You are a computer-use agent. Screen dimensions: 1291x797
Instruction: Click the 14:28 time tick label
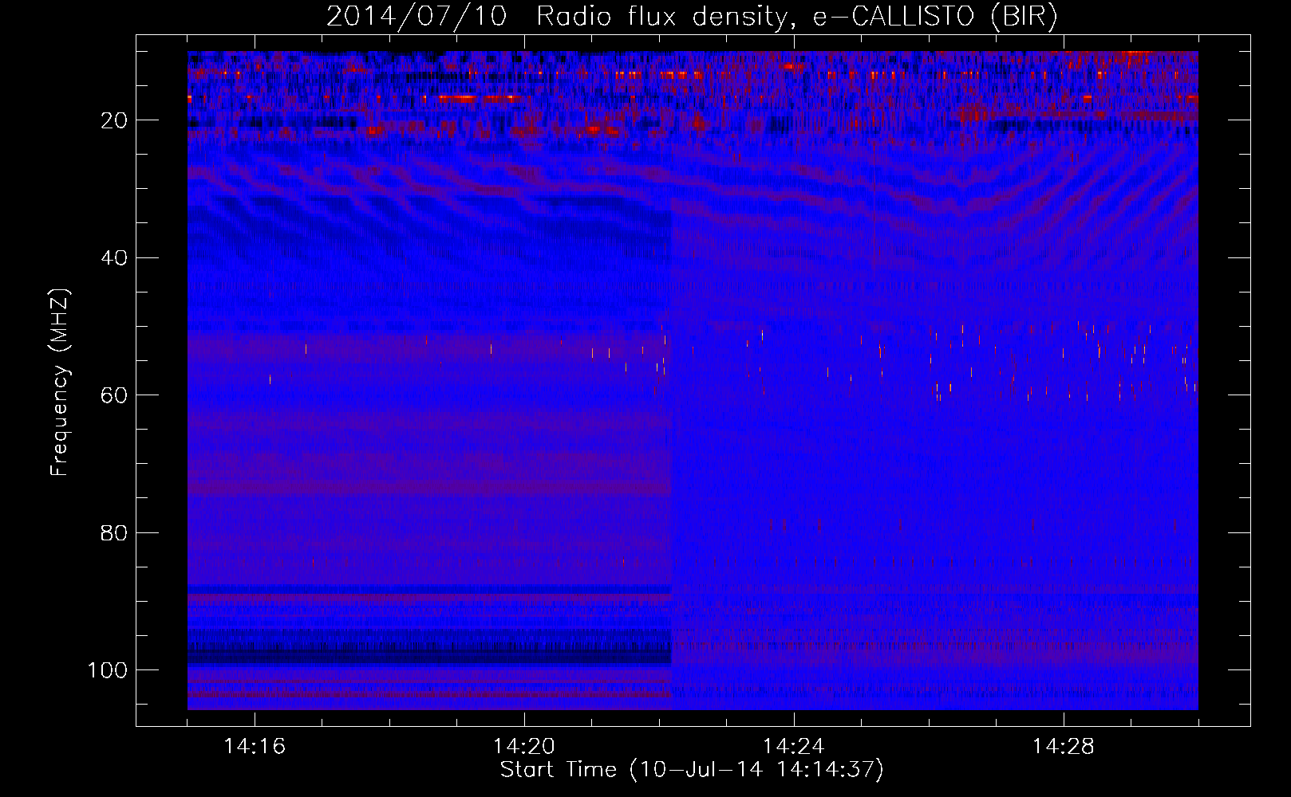1063,747
